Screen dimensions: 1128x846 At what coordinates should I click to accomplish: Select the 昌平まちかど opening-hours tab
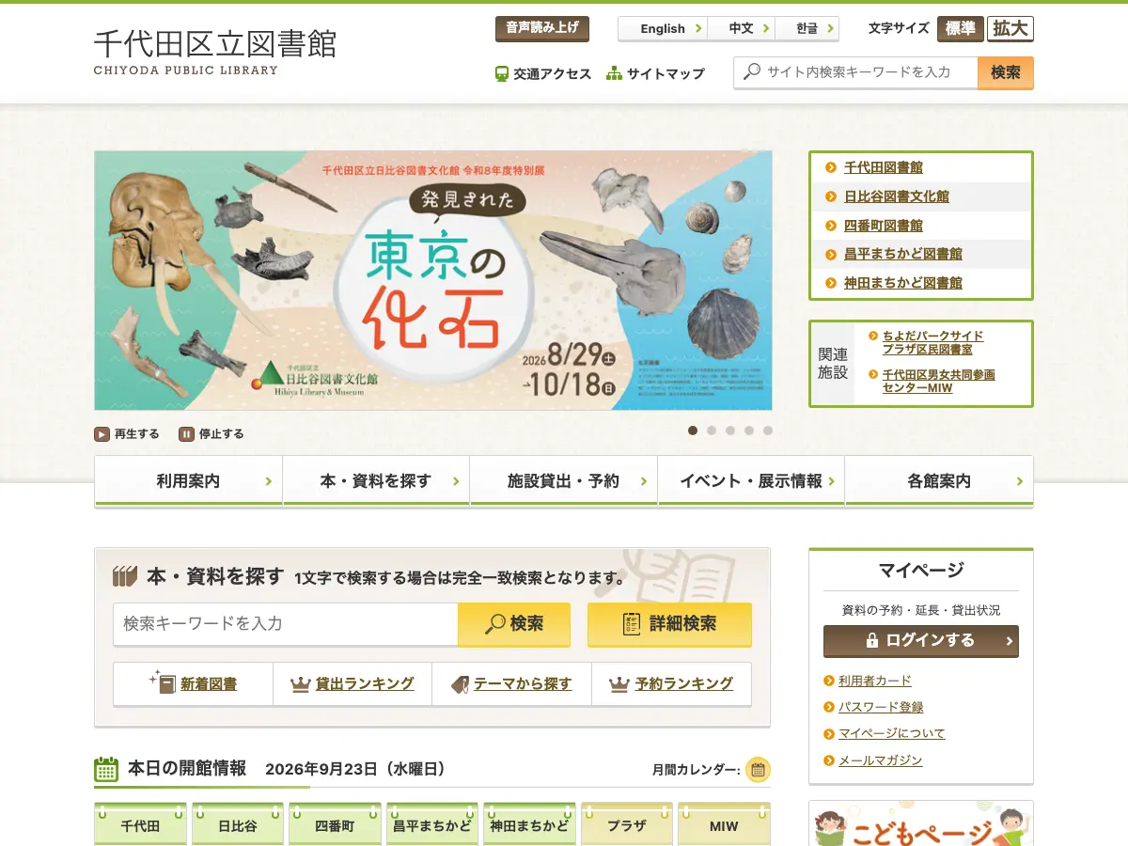pos(432,825)
